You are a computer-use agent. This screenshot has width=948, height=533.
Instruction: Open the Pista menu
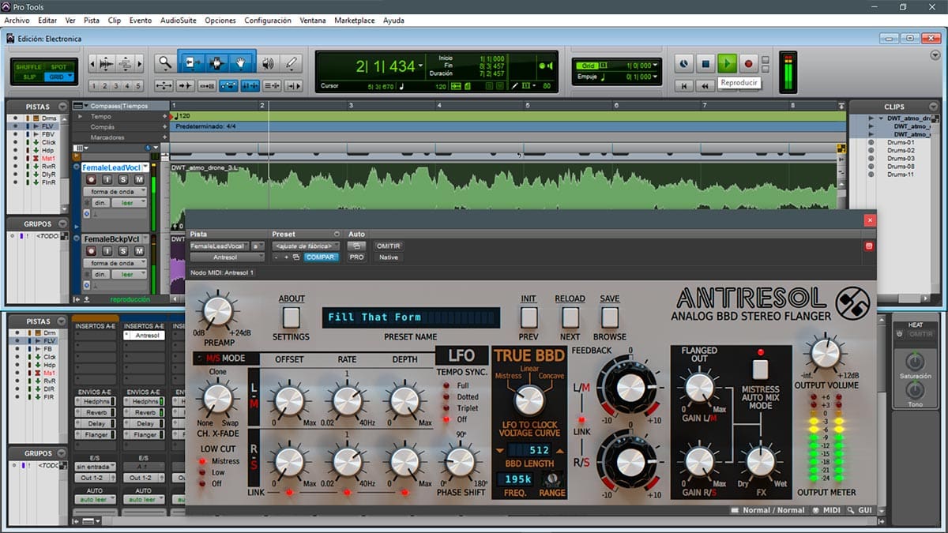(x=92, y=21)
